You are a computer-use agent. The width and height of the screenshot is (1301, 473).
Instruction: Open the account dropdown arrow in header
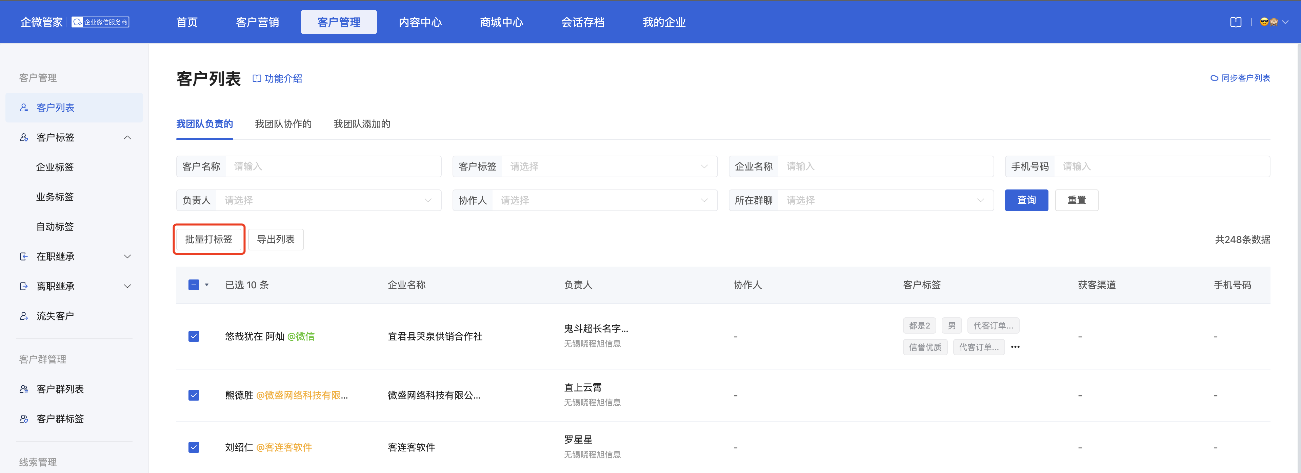point(1285,22)
